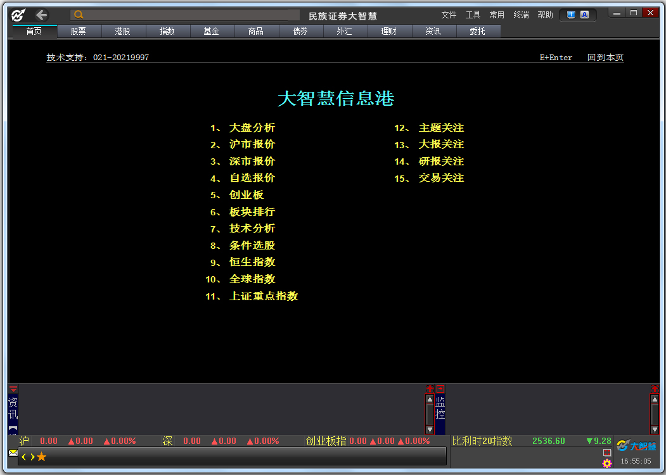Open 主题关注 menu entry

tap(441, 128)
